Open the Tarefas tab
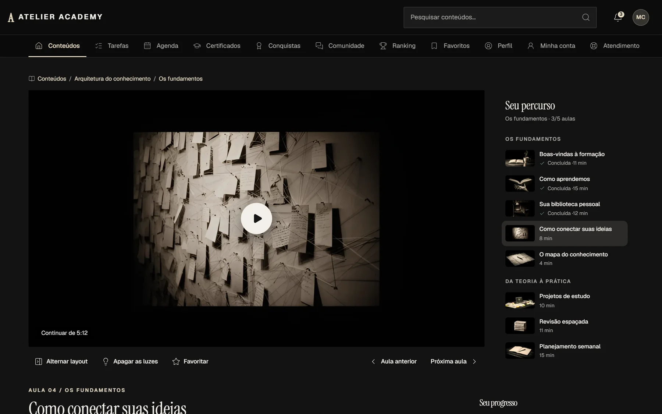Image resolution: width=662 pixels, height=414 pixels. [112, 46]
